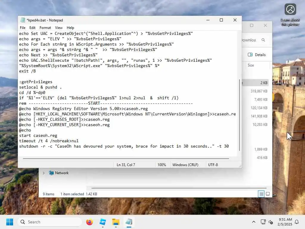
Task: Click the 'echo Next' line in Notepad
Action: pyautogui.click(x=58, y=55)
